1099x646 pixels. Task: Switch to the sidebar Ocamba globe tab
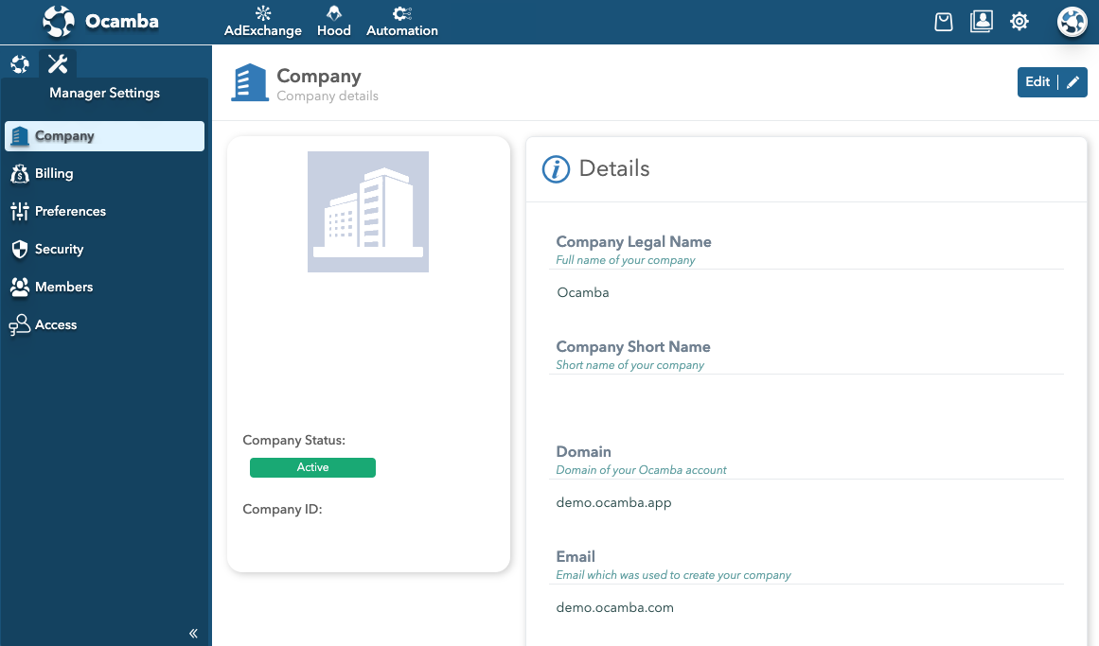click(x=20, y=63)
